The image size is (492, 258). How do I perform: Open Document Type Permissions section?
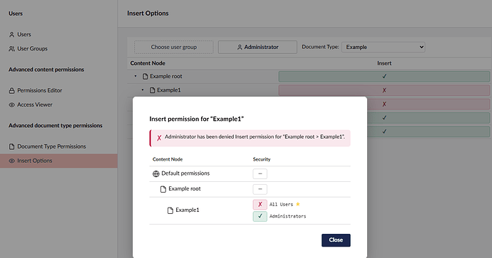click(x=51, y=146)
